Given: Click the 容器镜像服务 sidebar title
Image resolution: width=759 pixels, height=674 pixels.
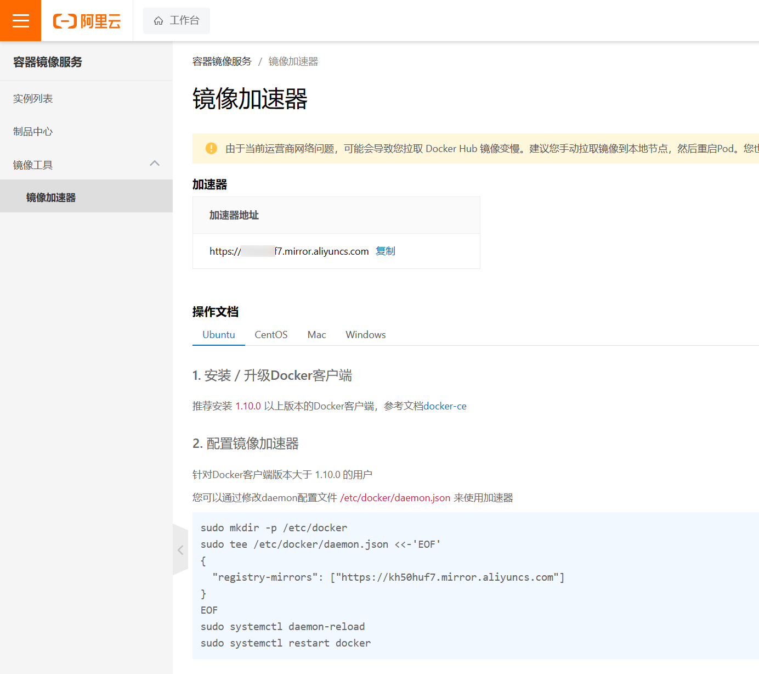Looking at the screenshot, I should coord(48,62).
